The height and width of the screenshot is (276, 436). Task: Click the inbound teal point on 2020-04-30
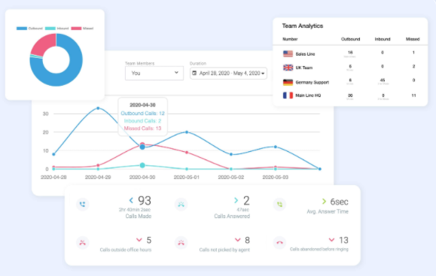[x=142, y=165]
